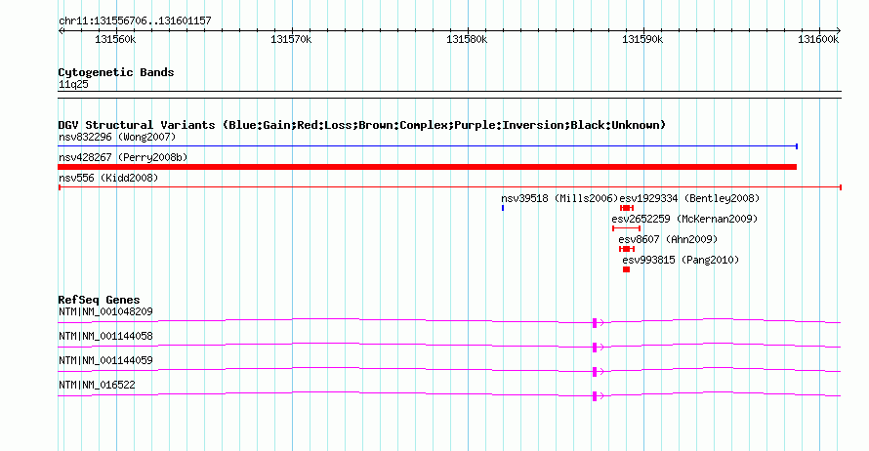The width and height of the screenshot is (869, 451).
Task: Click the chr11:131556706..131601157 region label
Action: (x=135, y=21)
